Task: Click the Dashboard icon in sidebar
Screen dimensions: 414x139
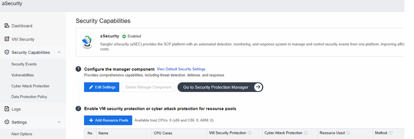Action: pos(7,26)
